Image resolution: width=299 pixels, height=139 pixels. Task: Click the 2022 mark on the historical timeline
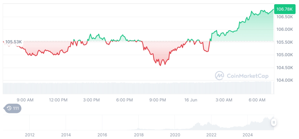tap(211, 134)
